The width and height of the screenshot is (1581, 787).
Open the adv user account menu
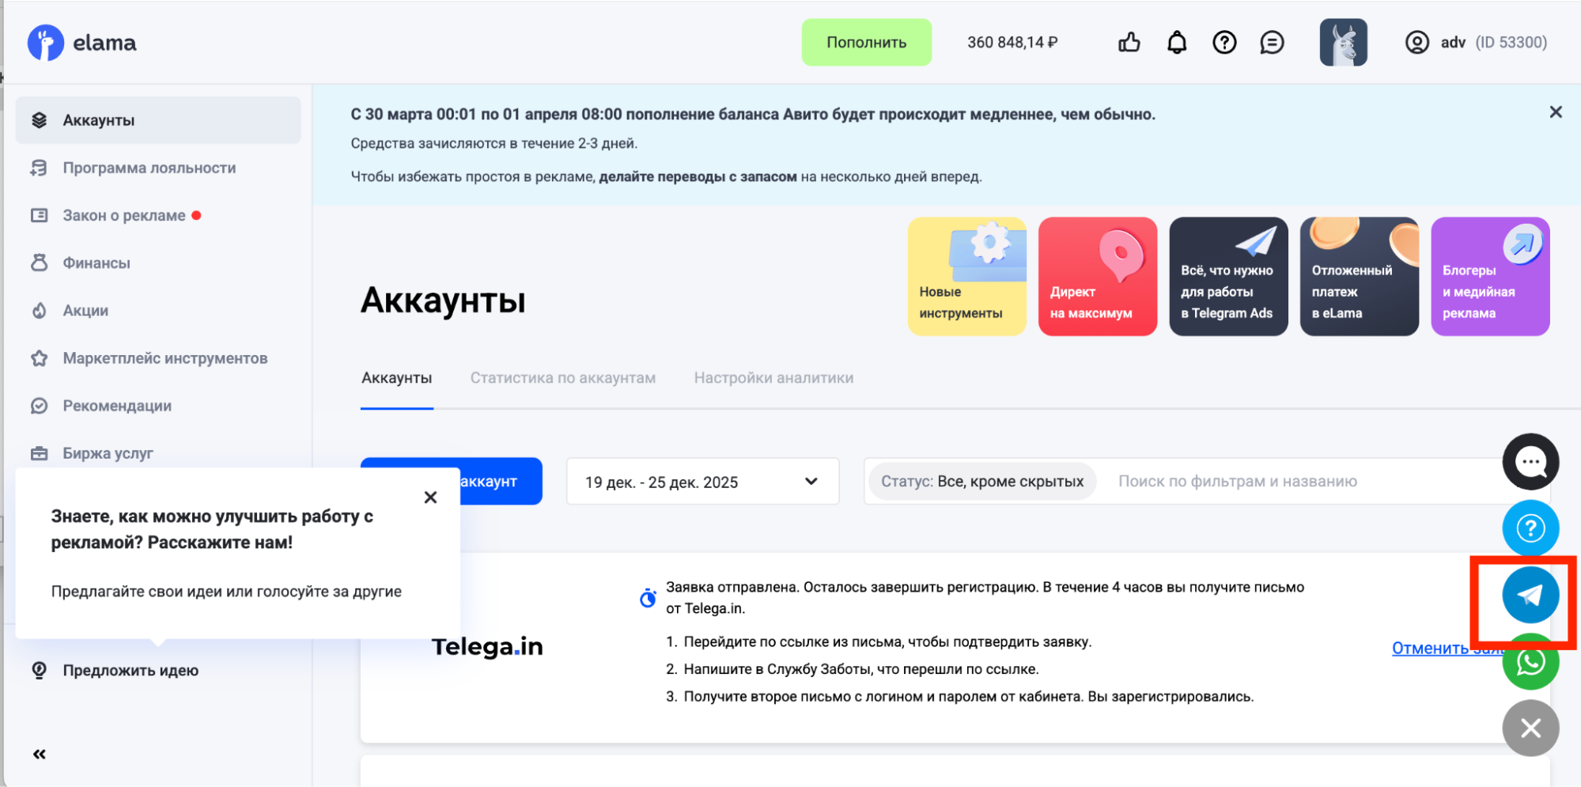(x=1475, y=43)
